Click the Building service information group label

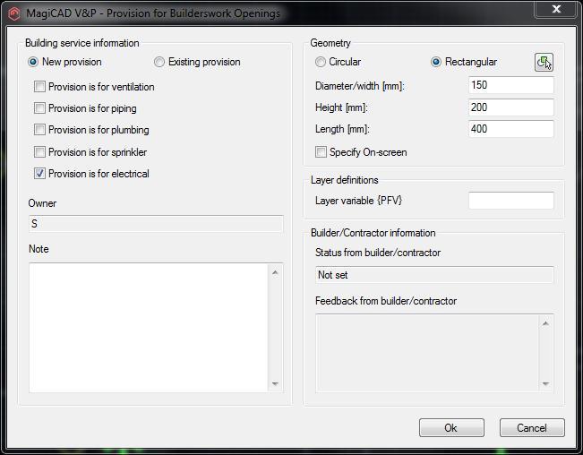click(82, 43)
